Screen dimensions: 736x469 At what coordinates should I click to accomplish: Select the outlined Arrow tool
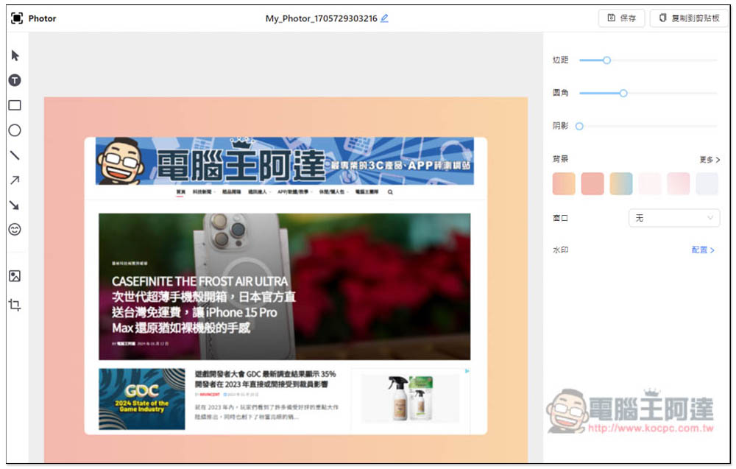(15, 180)
